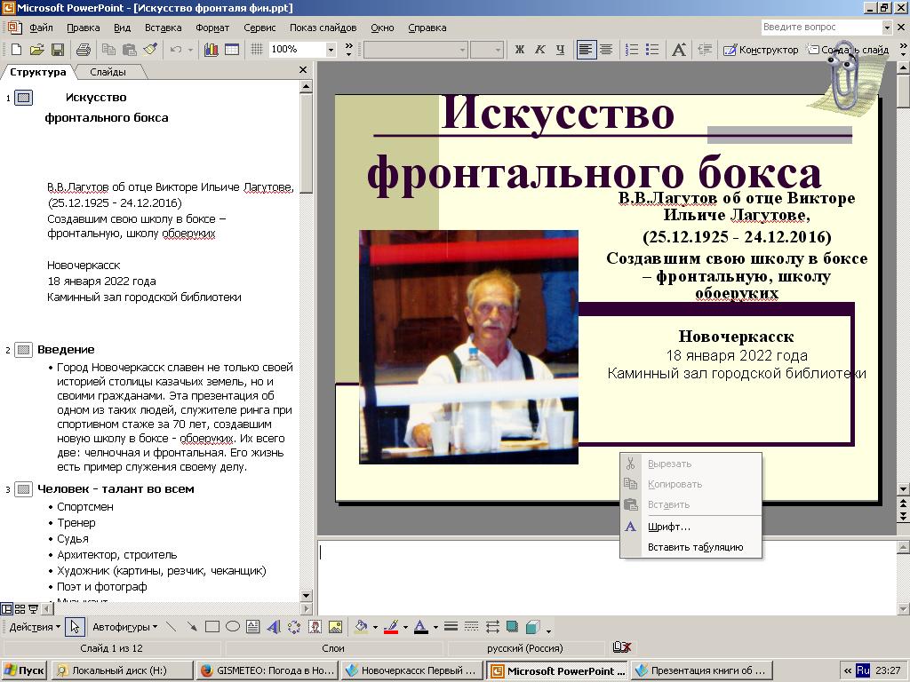Open the Автофигуры dropdown
Screen dimensions: 910x682
[x=124, y=627]
